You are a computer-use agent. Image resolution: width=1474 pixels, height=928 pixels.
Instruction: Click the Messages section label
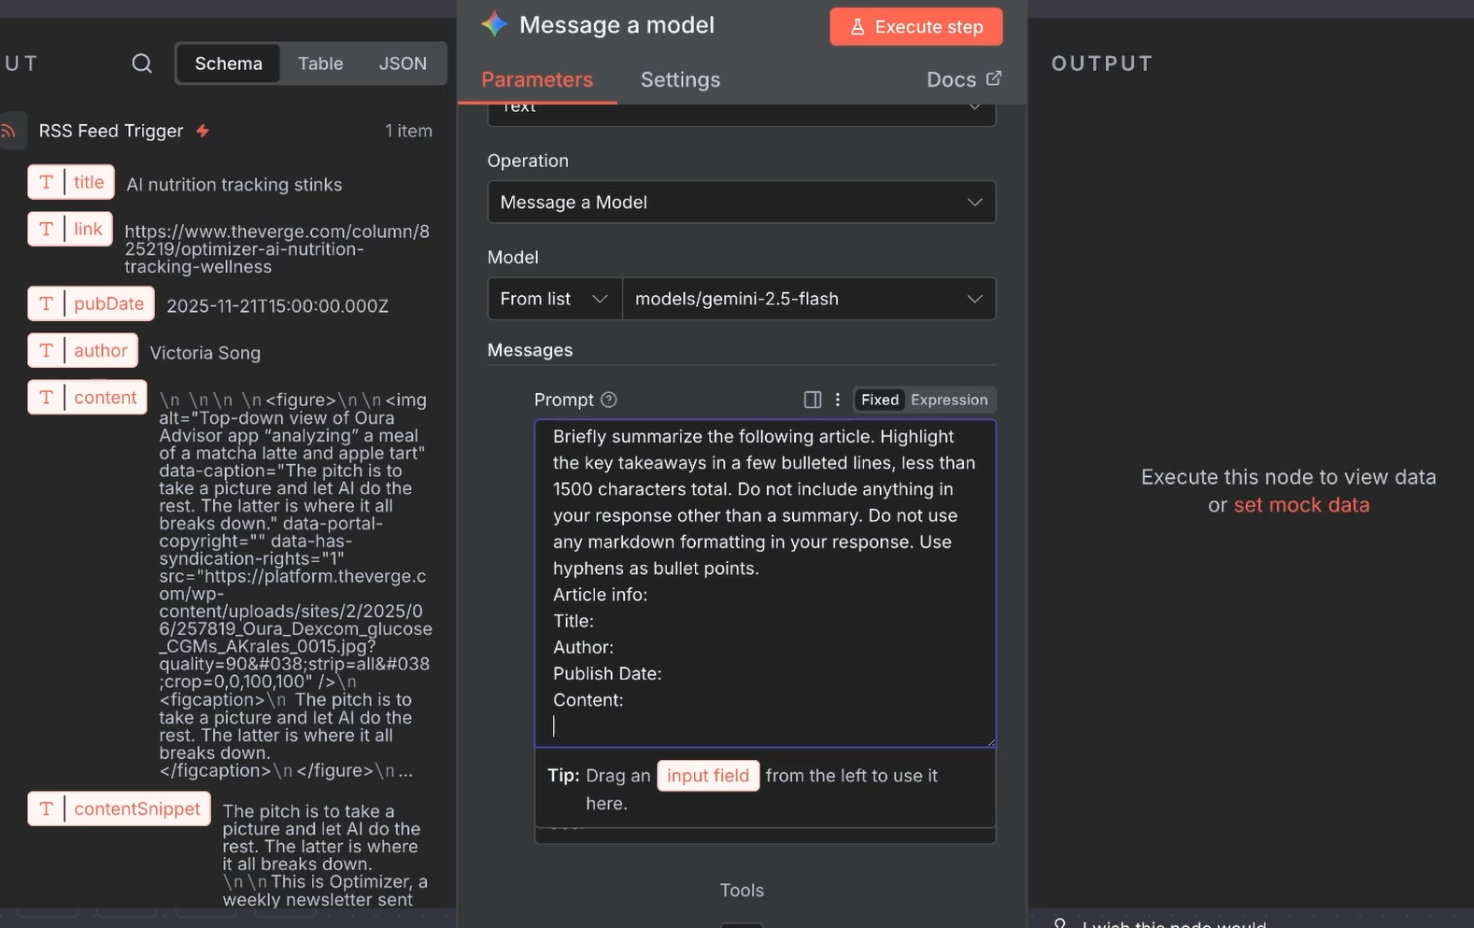[x=531, y=350]
